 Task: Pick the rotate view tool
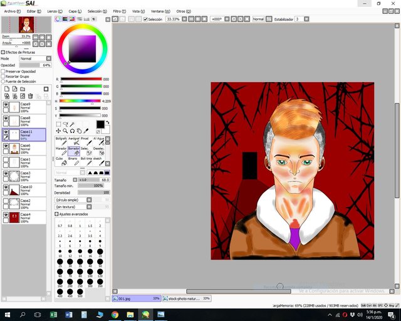[x=72, y=131]
